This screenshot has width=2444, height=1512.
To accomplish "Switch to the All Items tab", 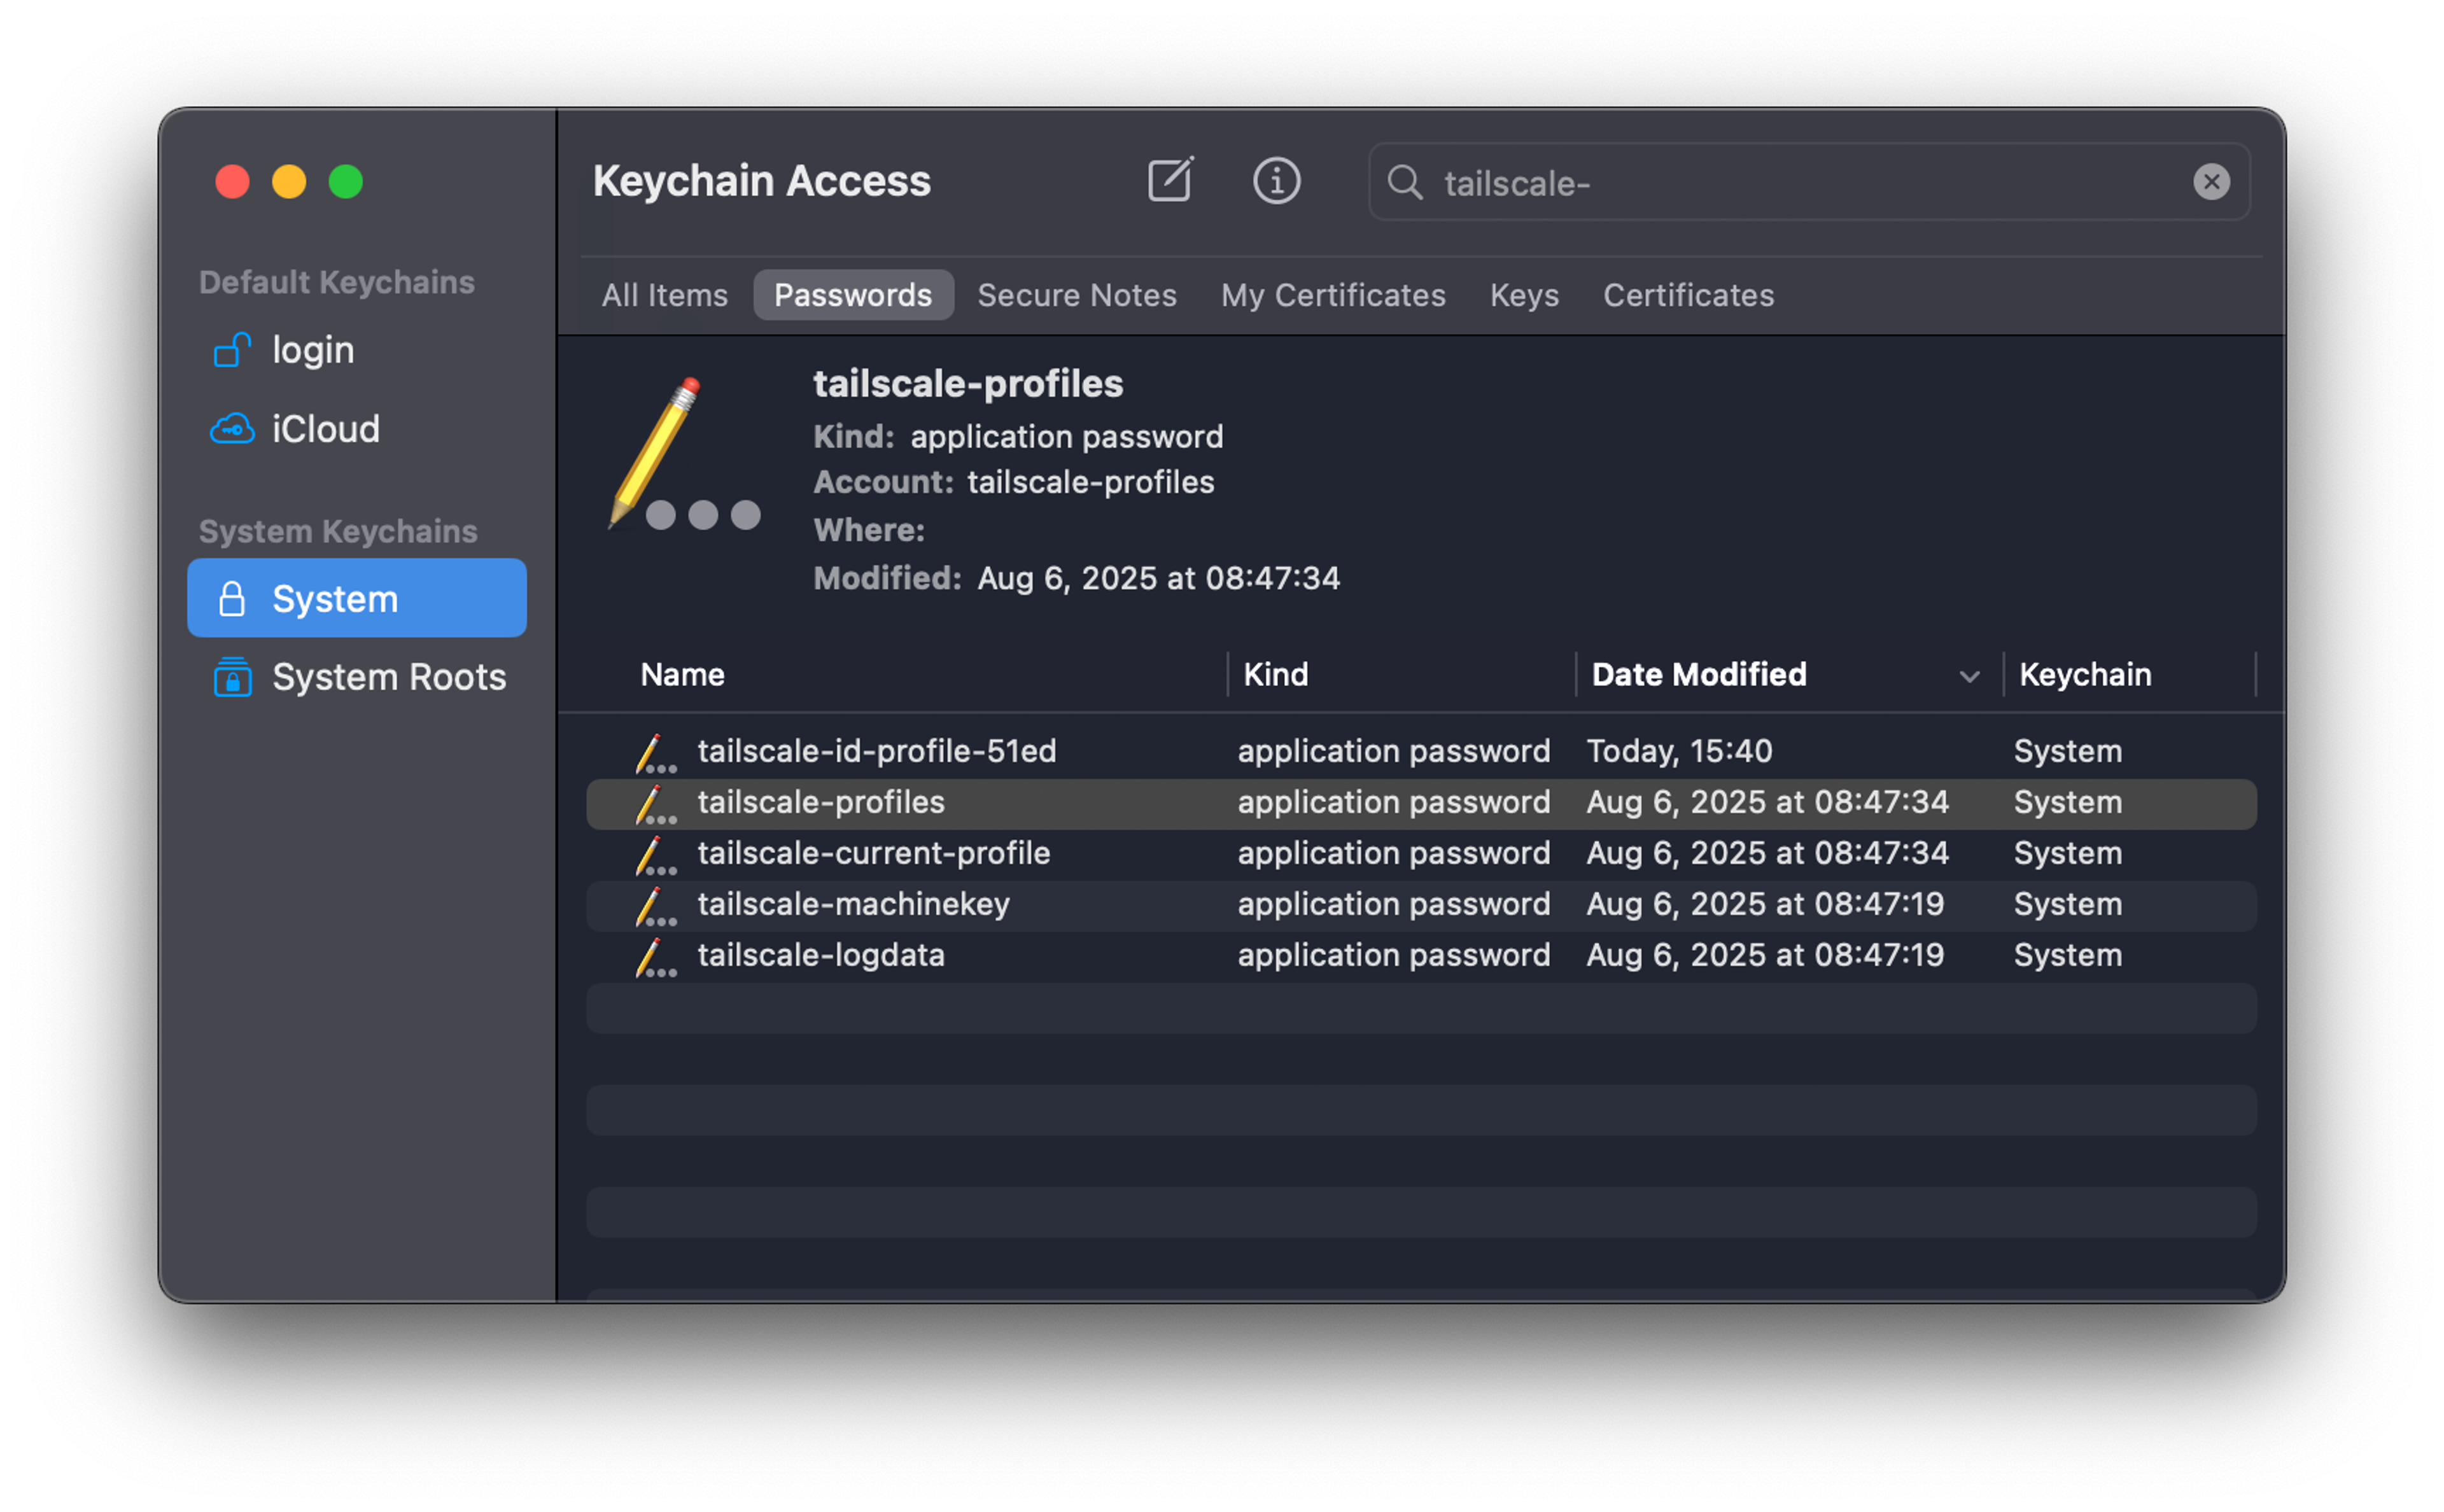I will pos(664,295).
